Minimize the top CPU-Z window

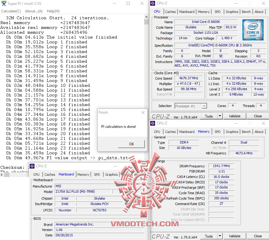point(236,3)
